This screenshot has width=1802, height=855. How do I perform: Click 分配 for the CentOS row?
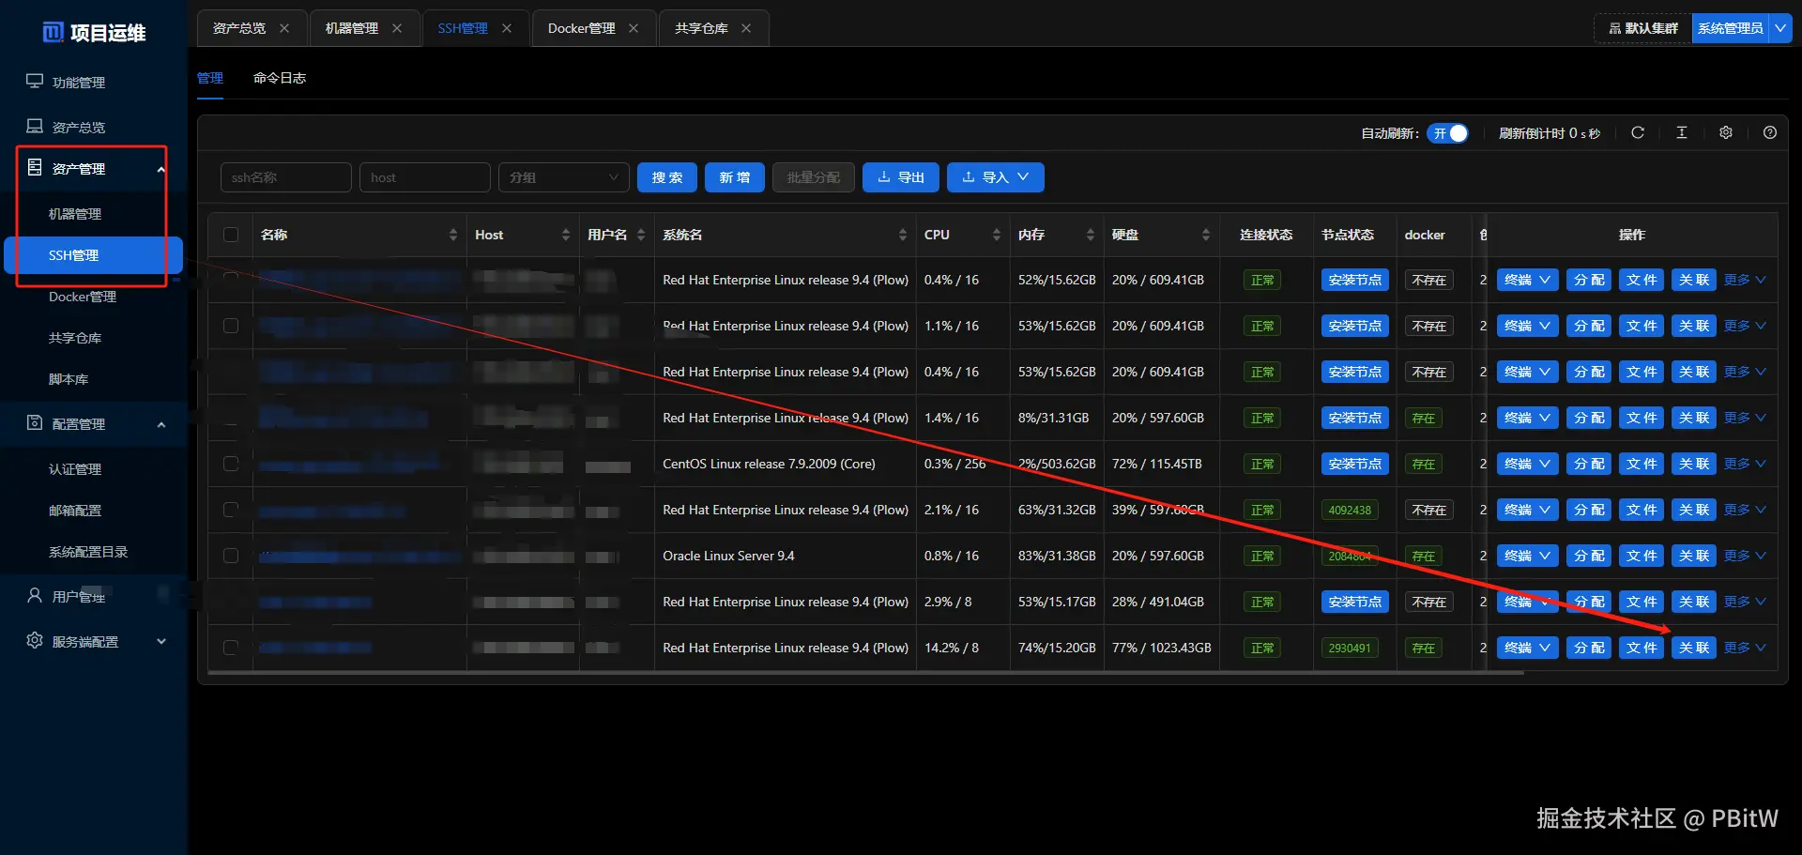pyautogui.click(x=1589, y=464)
